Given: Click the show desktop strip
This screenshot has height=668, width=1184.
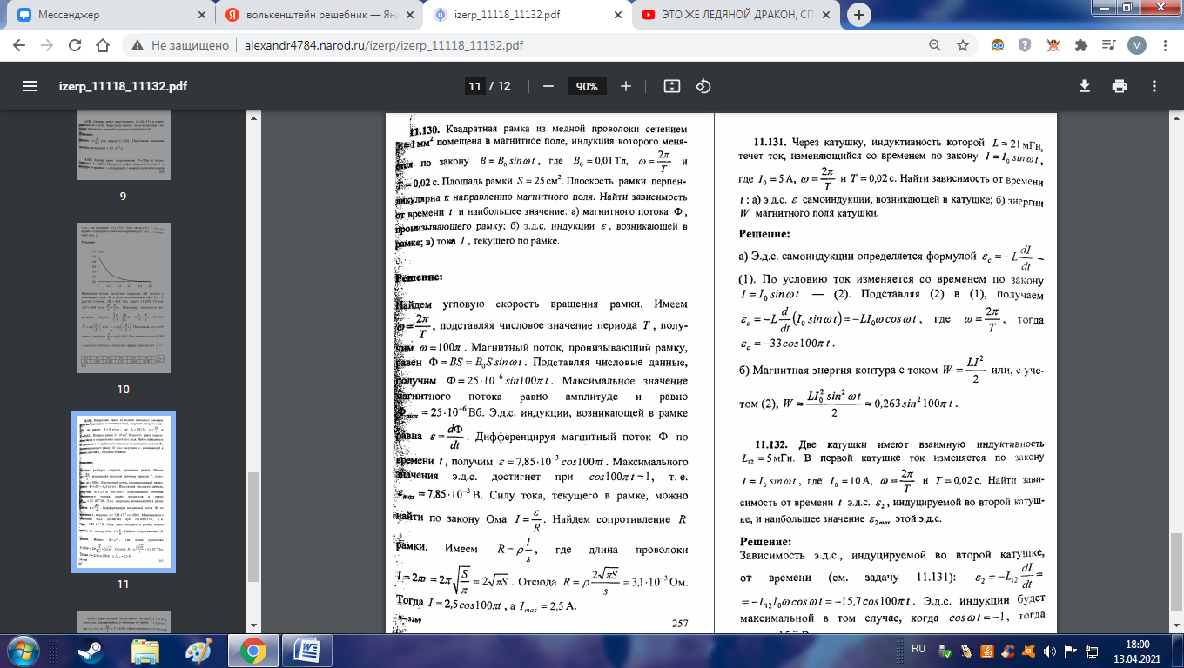Looking at the screenshot, I should 1177,650.
